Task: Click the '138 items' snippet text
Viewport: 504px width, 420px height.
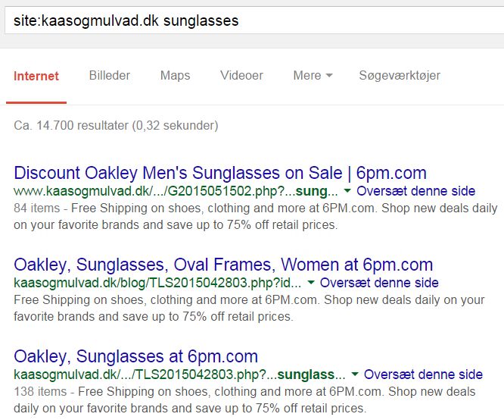Action: tap(40, 392)
